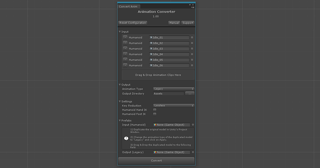Image resolution: width=320 pixels, height=168 pixels.
Task: Remove the Idle_01 clip with its minus button
Action: click(125, 37)
